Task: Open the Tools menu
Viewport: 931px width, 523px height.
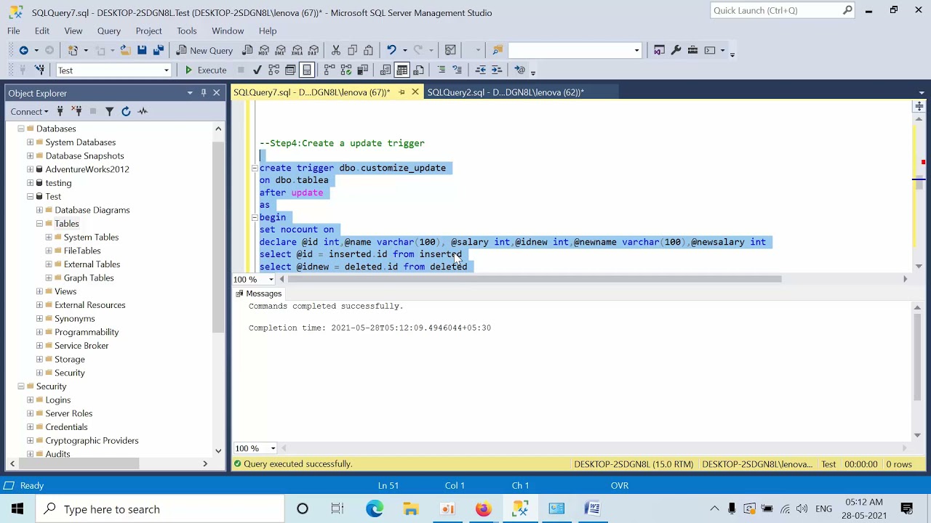Action: pos(186,31)
